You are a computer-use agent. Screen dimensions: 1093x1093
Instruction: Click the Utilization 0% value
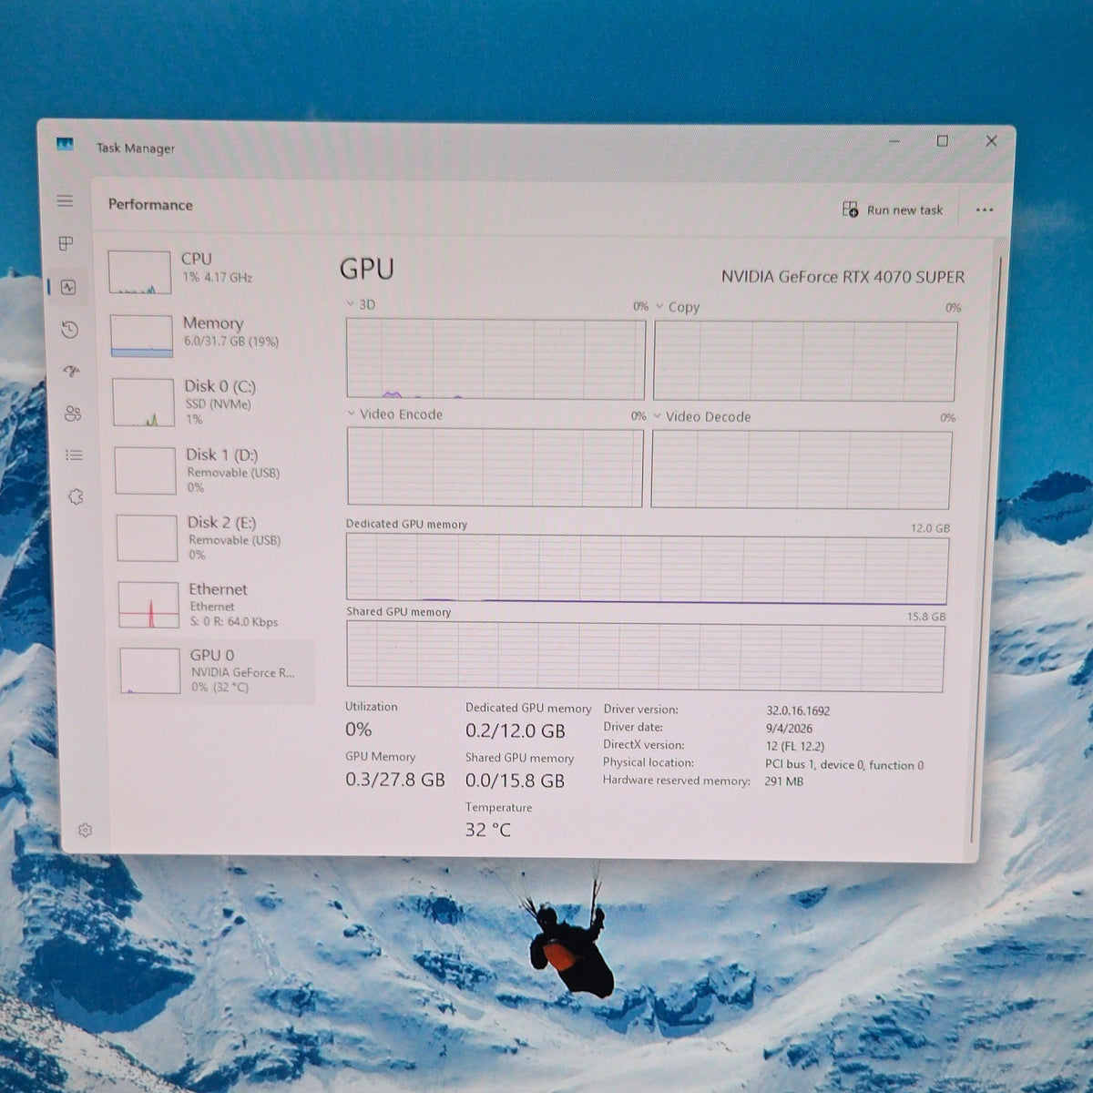coord(359,730)
